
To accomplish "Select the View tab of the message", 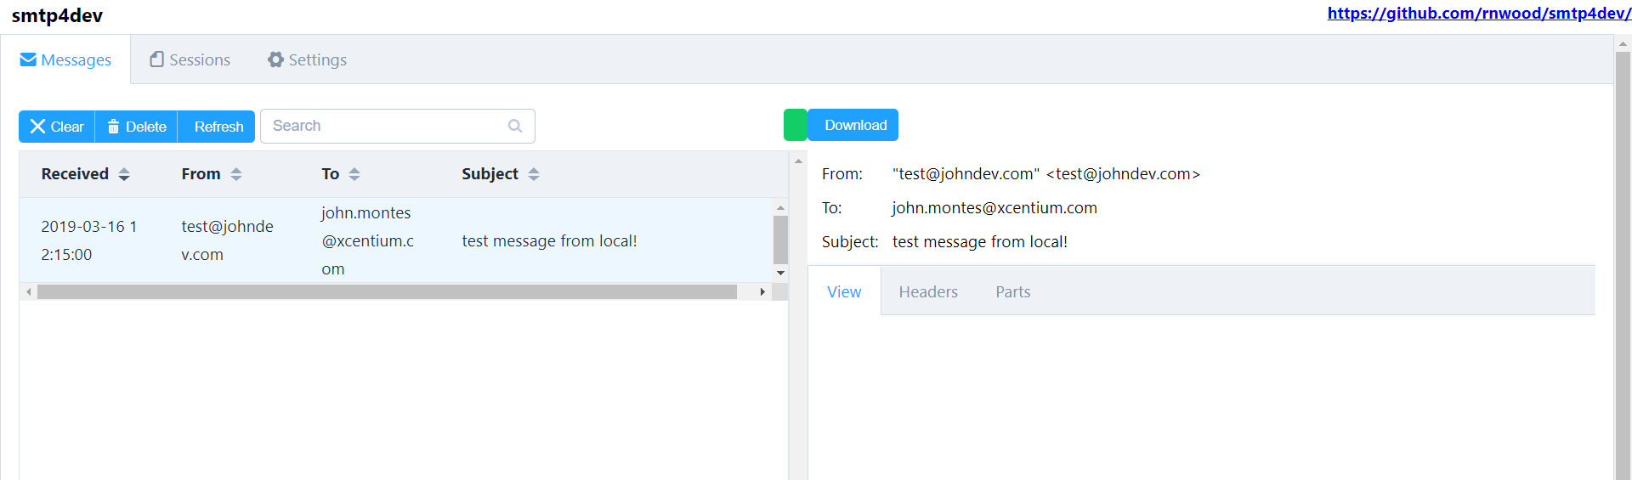I will [844, 291].
